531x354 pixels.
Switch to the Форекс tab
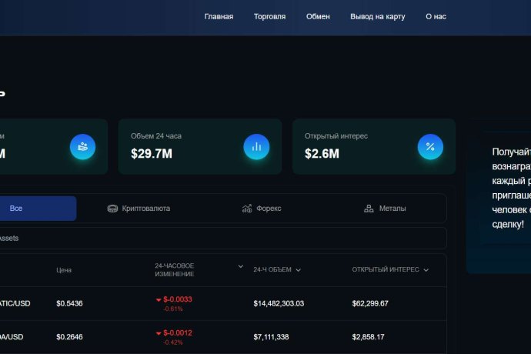[x=262, y=209]
